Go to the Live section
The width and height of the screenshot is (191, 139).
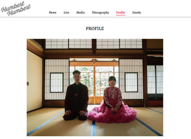(66, 13)
